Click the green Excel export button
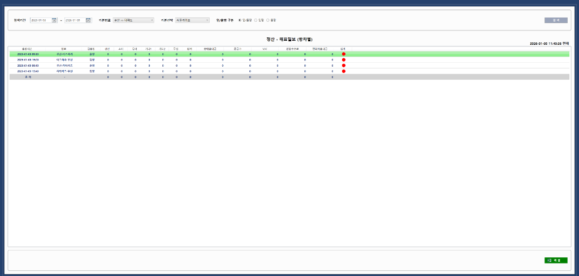Image resolution: width=579 pixels, height=276 pixels. pos(556,260)
